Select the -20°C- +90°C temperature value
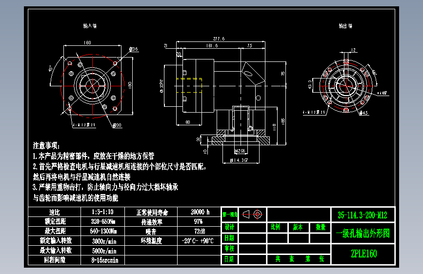This screenshot has width=423, height=274. [198, 241]
